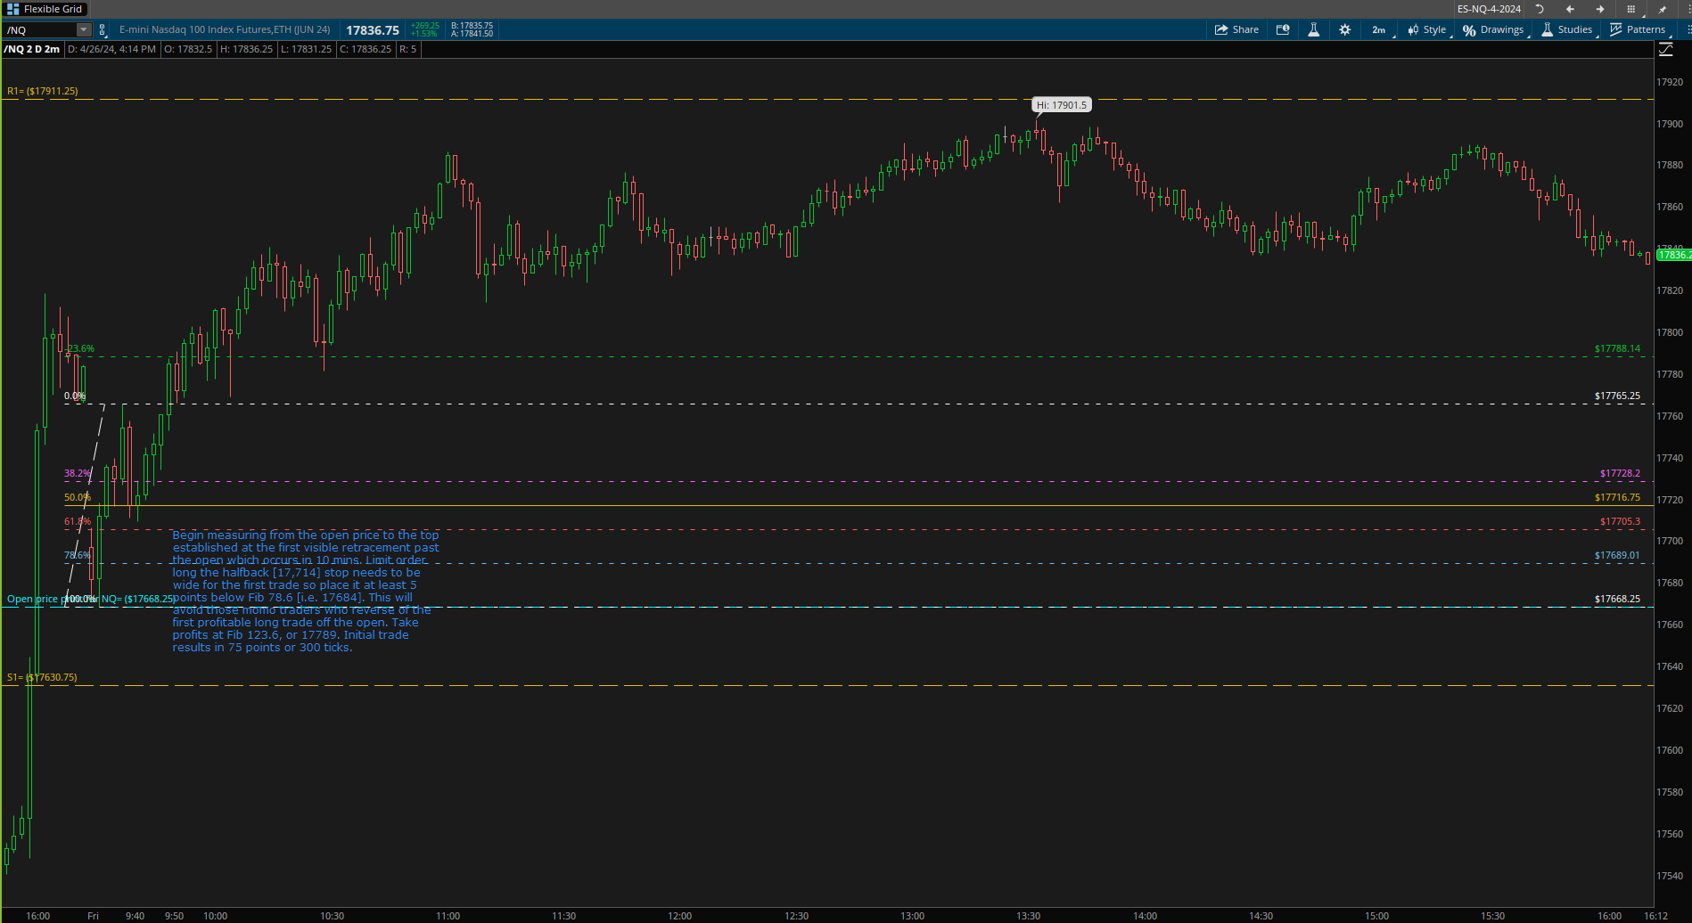
Task: Open the 2m timeframe dropdown
Action: click(x=1379, y=29)
